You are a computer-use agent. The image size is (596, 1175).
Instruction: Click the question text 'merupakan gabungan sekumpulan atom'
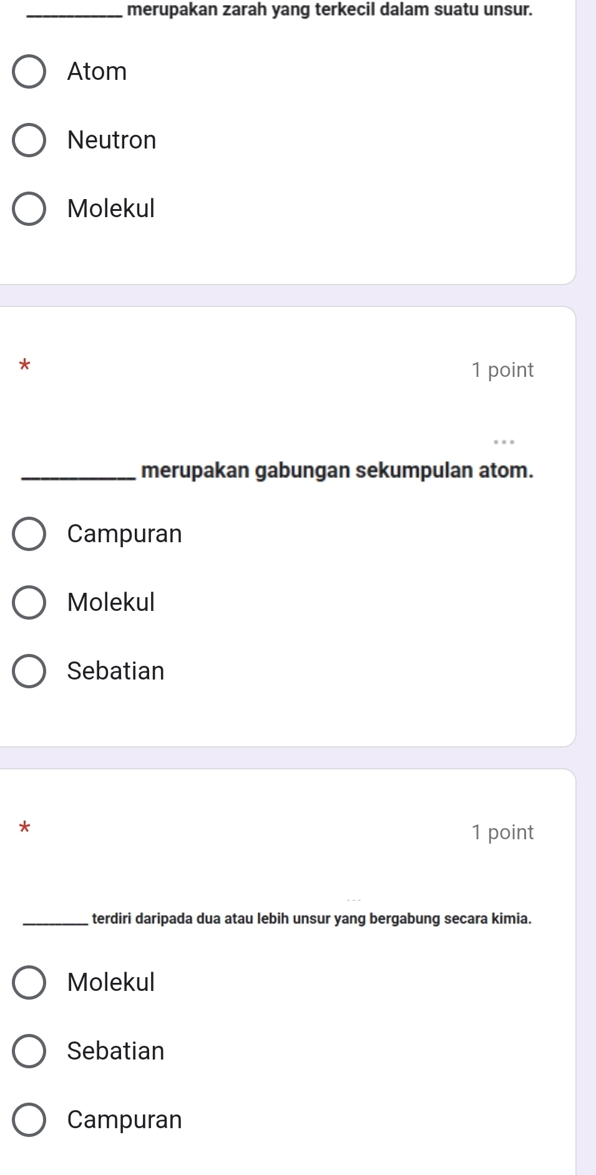337,470
